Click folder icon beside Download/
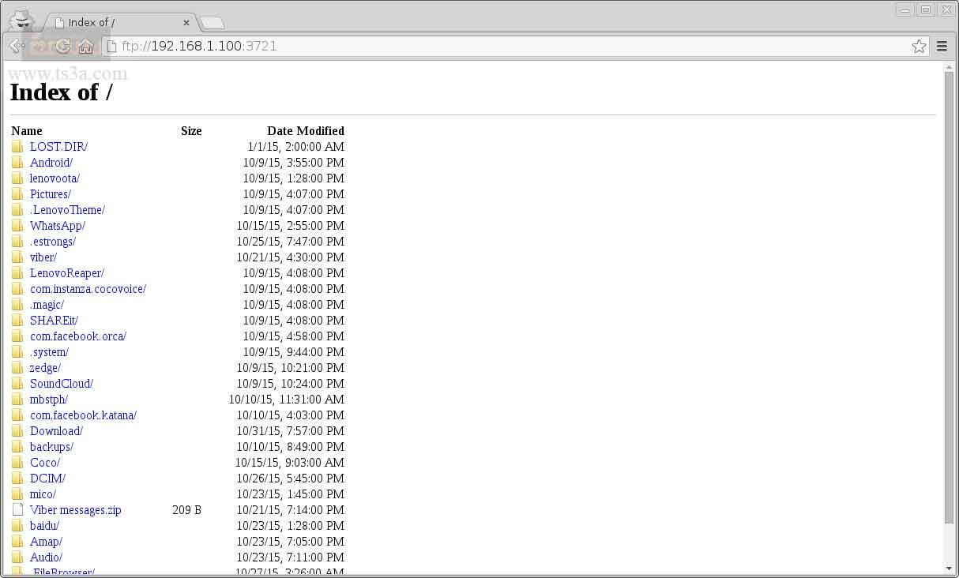The image size is (959, 578). pyautogui.click(x=17, y=431)
